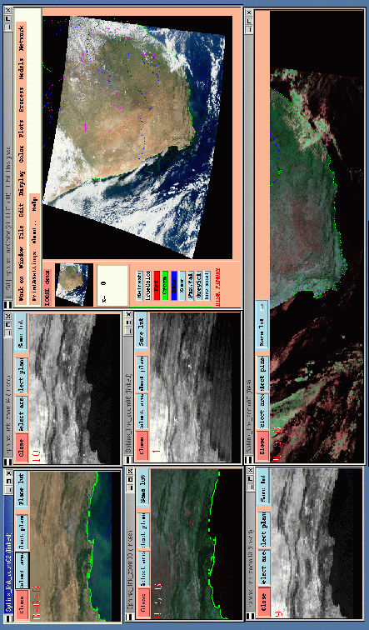Close the large 4 5 6 image window
Screen dimensions: 369x630
click(262, 444)
